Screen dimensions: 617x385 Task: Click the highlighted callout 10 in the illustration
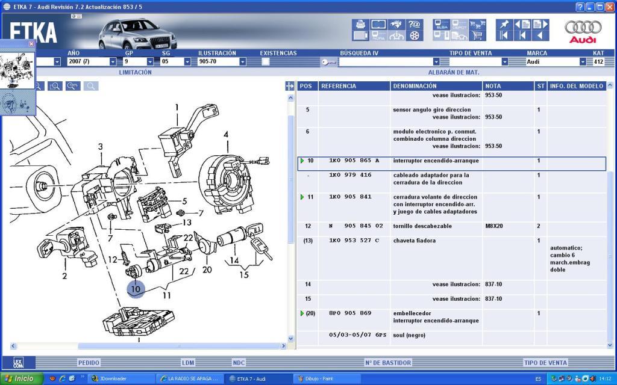pos(136,289)
